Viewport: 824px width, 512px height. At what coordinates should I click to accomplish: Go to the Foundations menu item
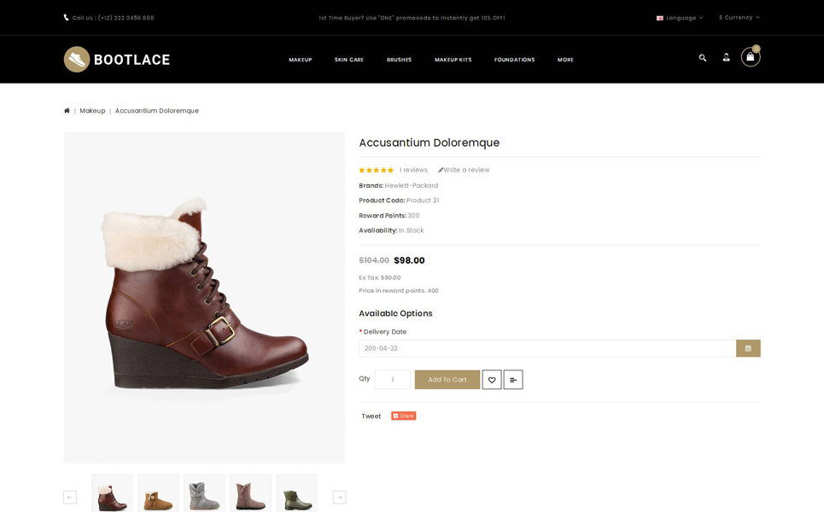(x=514, y=60)
